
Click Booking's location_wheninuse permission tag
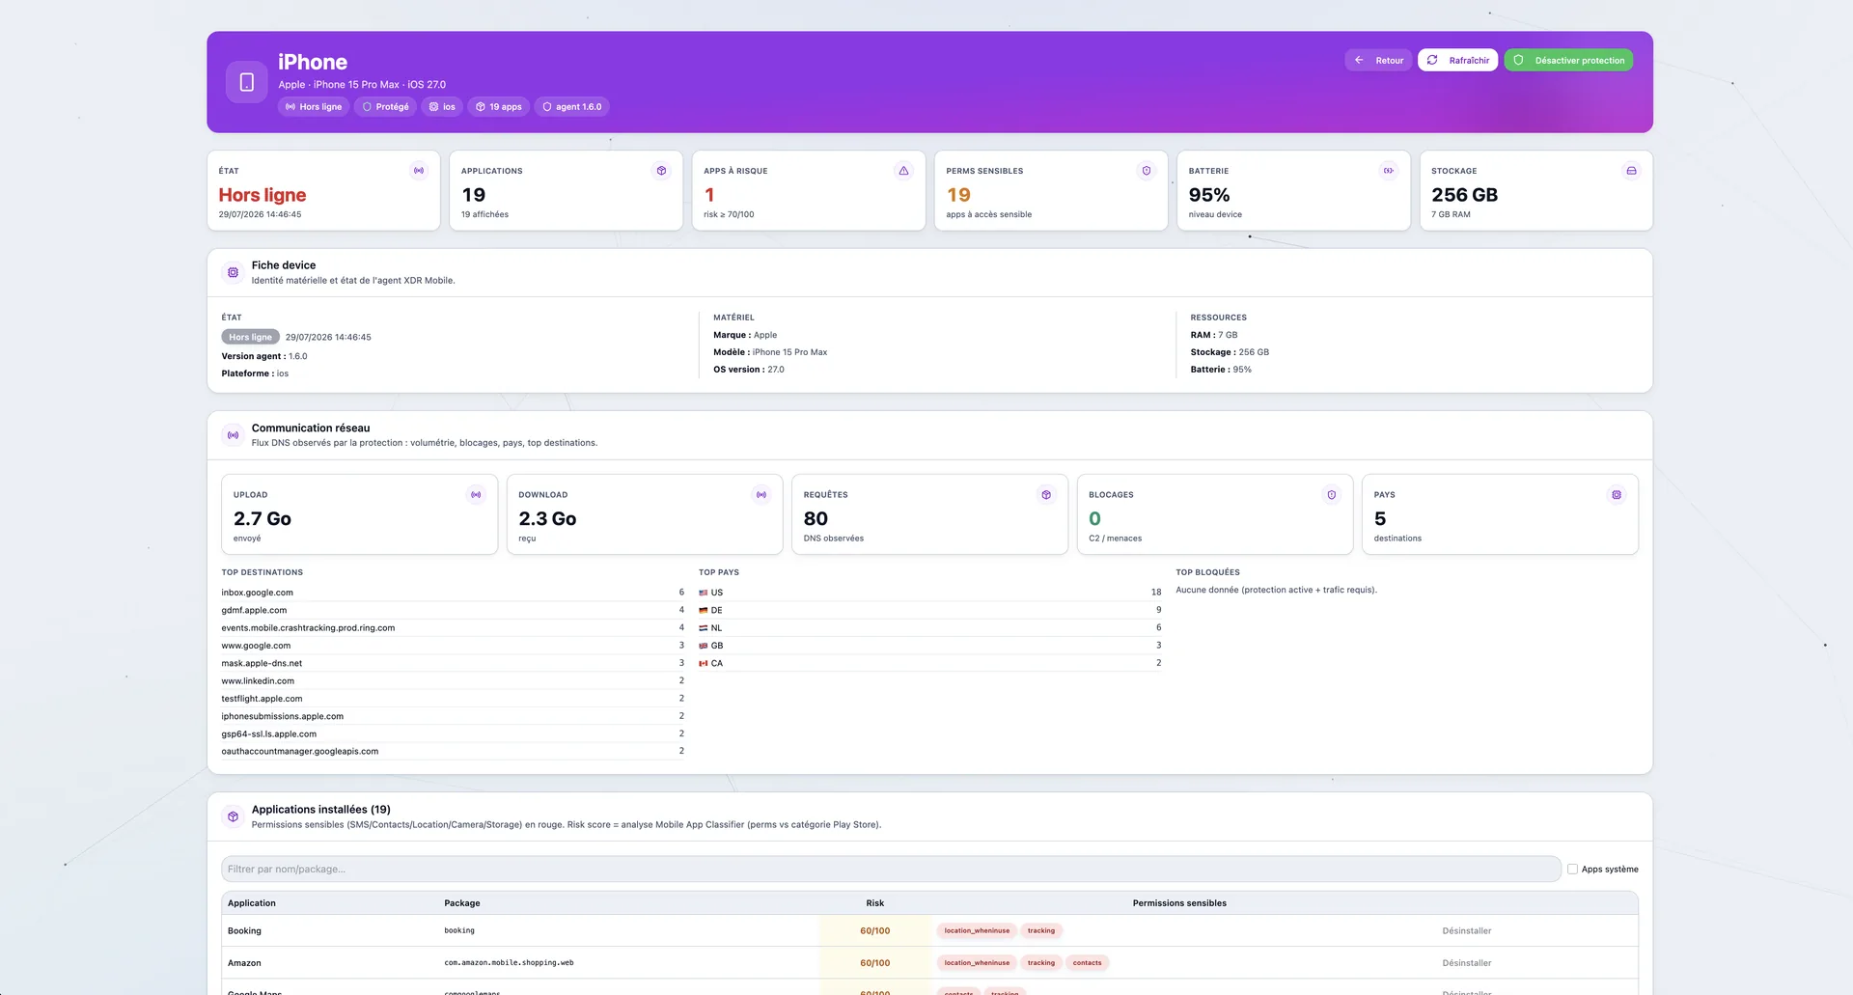[977, 931]
